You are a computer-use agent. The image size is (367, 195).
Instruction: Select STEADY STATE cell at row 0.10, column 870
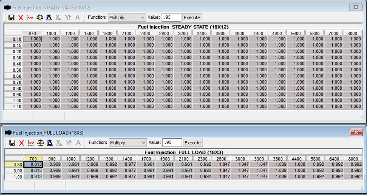(x=32, y=39)
